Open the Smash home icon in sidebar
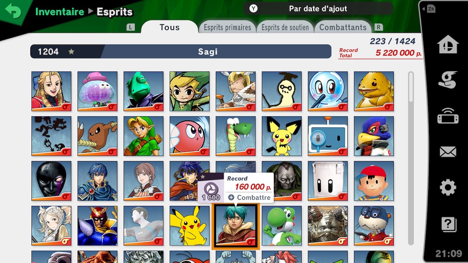The width and height of the screenshot is (468, 263). pyautogui.click(x=448, y=45)
